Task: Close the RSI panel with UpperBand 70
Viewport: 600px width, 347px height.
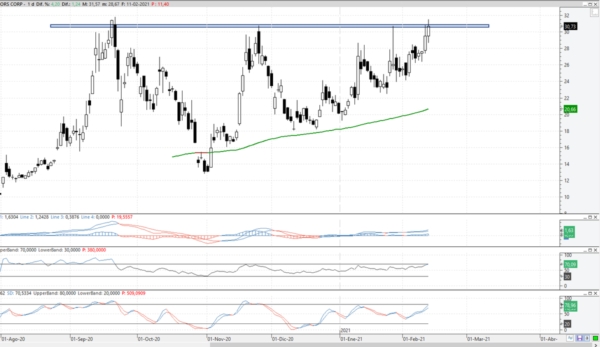Action: coord(595,250)
